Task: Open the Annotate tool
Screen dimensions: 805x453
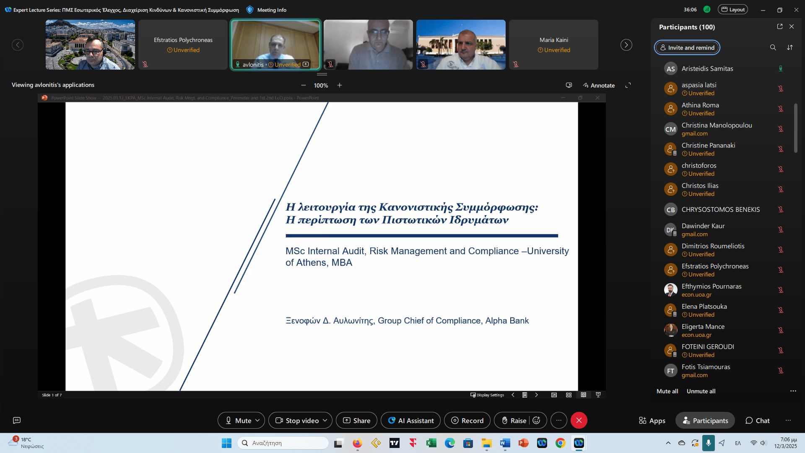Action: tap(599, 85)
